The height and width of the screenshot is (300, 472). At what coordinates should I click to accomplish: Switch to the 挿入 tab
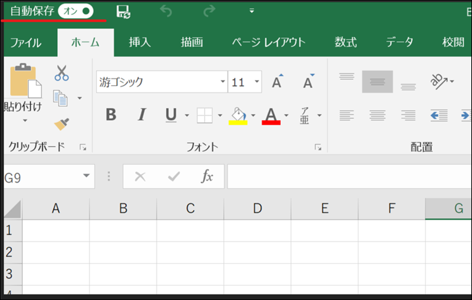[x=140, y=42]
